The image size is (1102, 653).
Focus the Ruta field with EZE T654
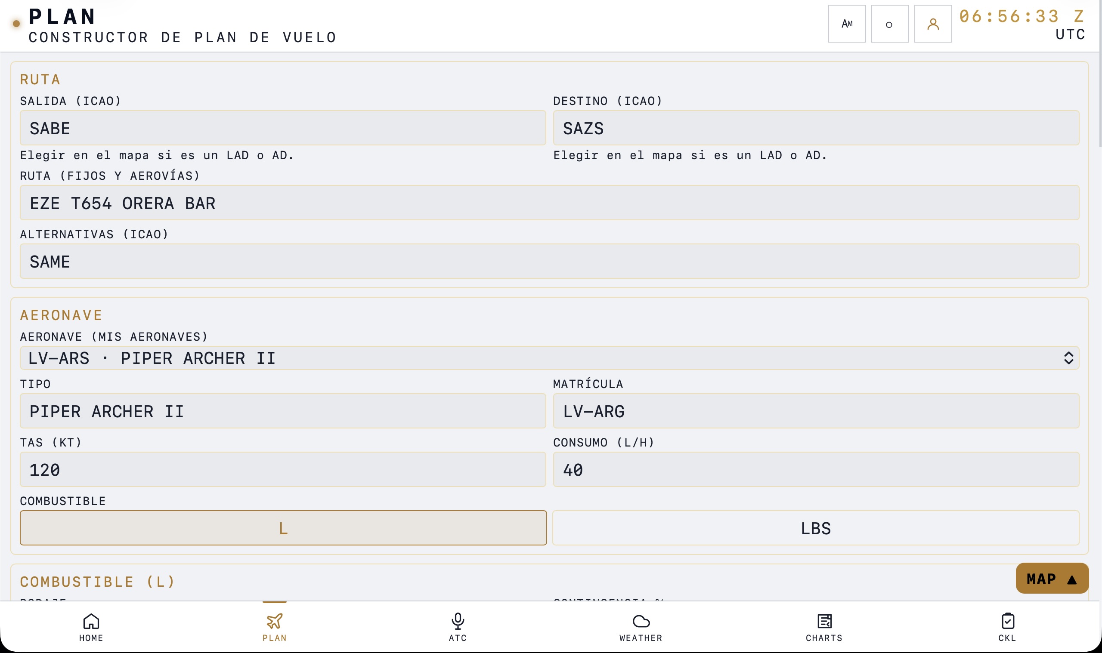click(549, 203)
